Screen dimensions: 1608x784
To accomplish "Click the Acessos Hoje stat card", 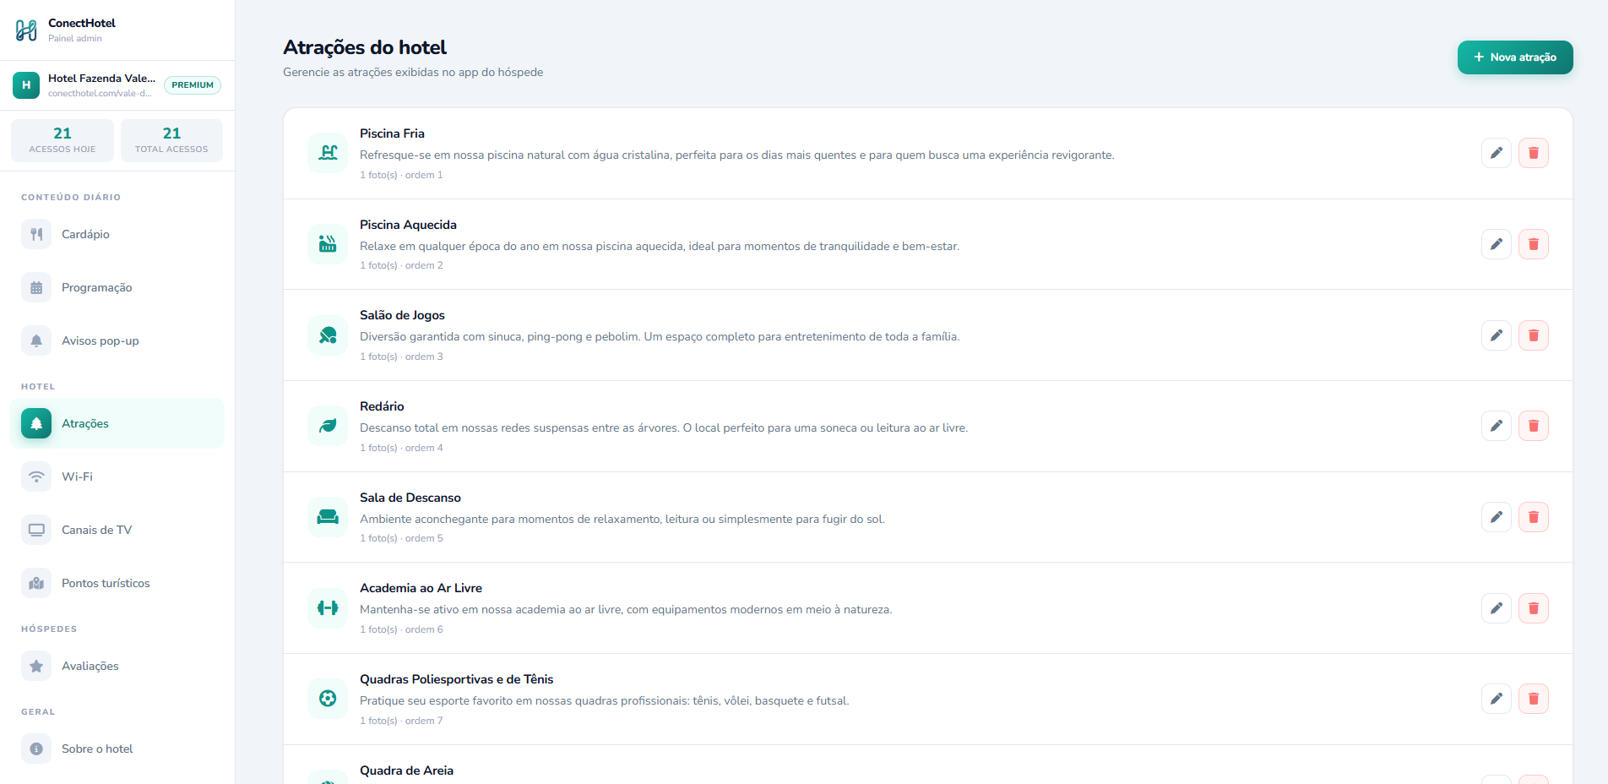I will pyautogui.click(x=62, y=140).
